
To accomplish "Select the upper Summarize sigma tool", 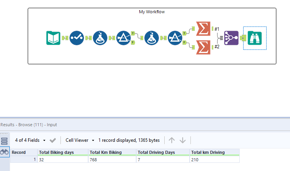I will click(203, 28).
